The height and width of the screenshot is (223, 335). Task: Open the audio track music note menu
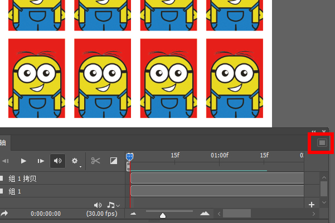pyautogui.click(x=113, y=205)
